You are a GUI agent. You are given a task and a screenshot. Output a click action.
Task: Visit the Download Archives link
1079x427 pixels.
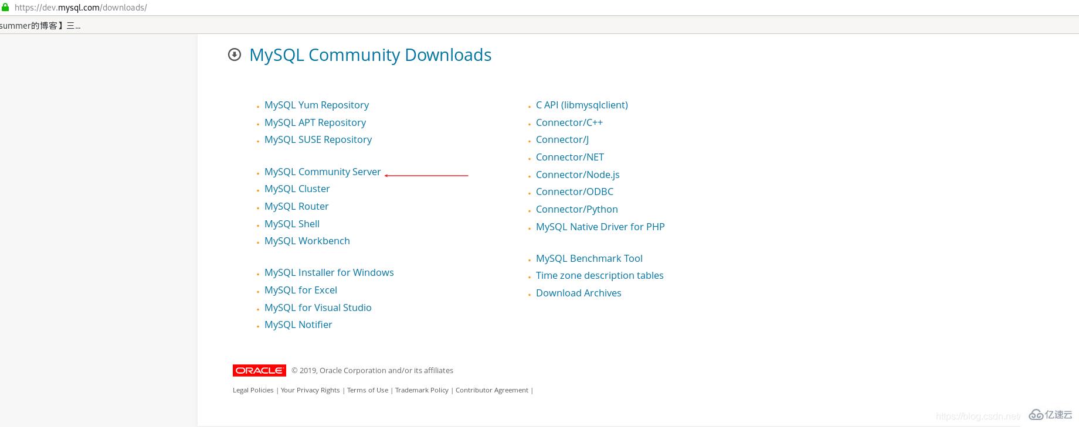click(x=578, y=293)
